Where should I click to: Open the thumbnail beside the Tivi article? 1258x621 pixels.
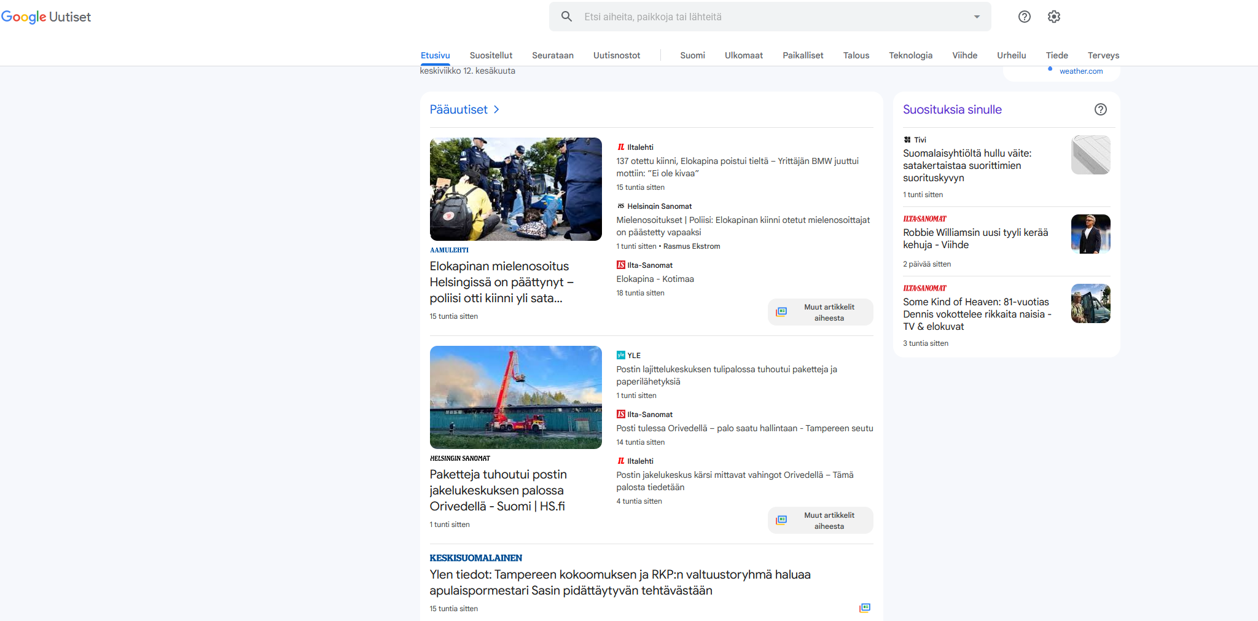click(x=1091, y=155)
